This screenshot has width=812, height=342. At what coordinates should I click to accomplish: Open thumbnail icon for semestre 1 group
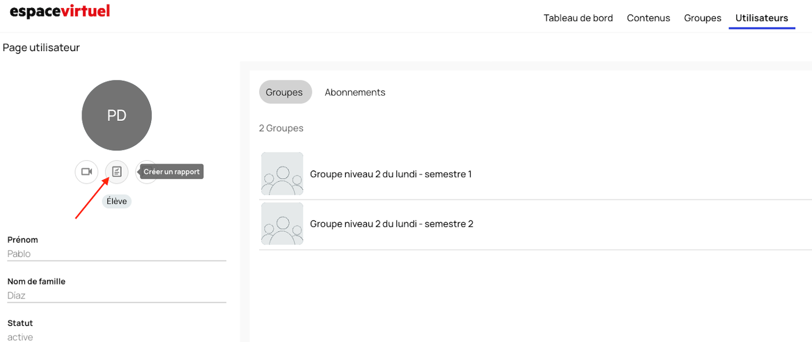(282, 174)
